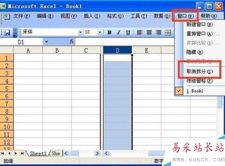Screen dimensions: 225x166
Task: Select row 10 header
Action: [7, 127]
